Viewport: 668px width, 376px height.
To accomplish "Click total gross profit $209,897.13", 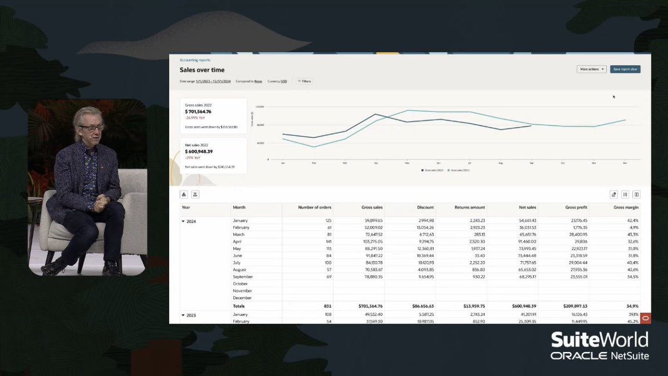I will coord(574,306).
